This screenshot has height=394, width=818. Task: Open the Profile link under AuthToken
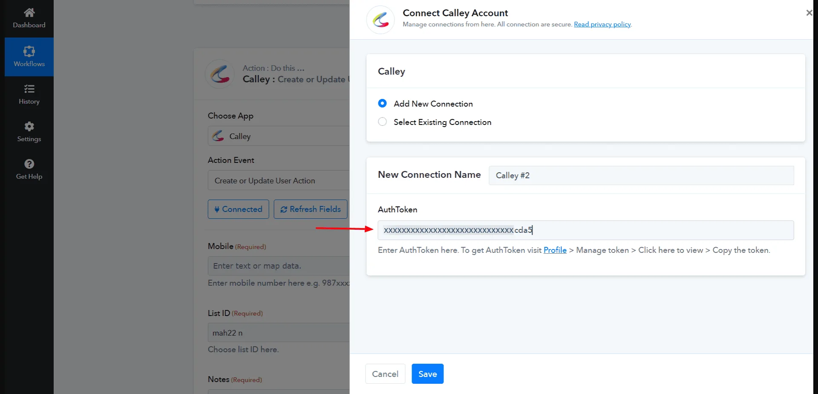[555, 250]
